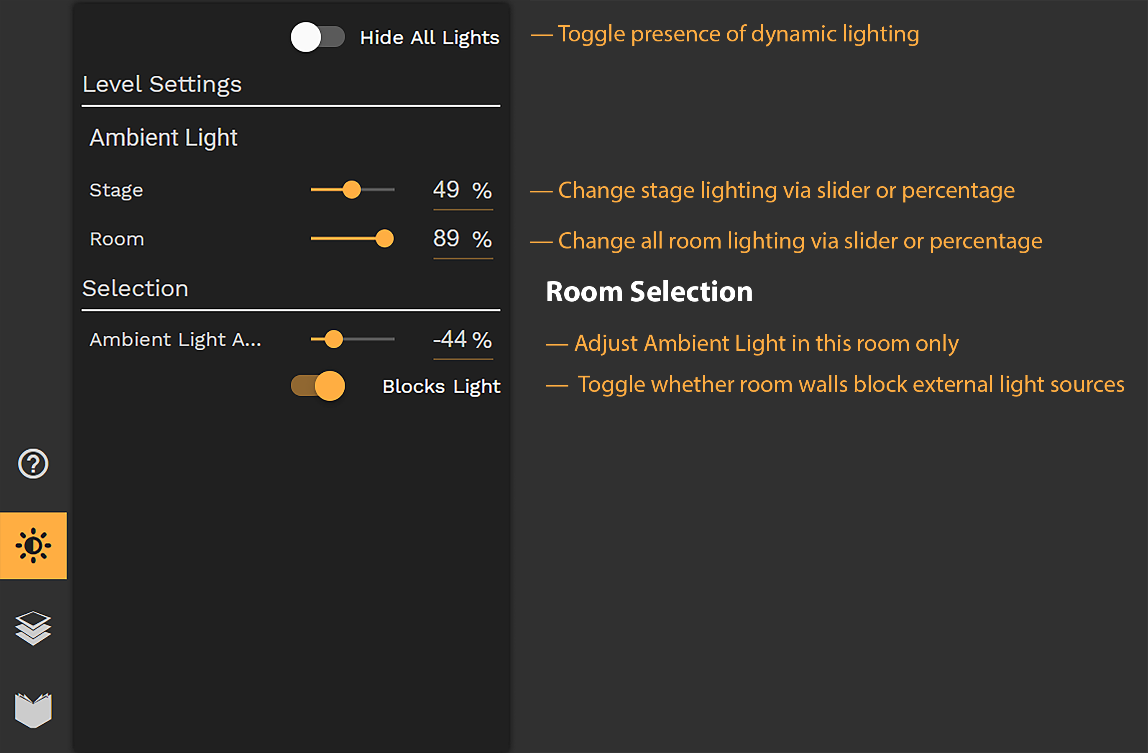The width and height of the screenshot is (1148, 753).
Task: Click the Ambient Light subheading
Action: point(163,138)
